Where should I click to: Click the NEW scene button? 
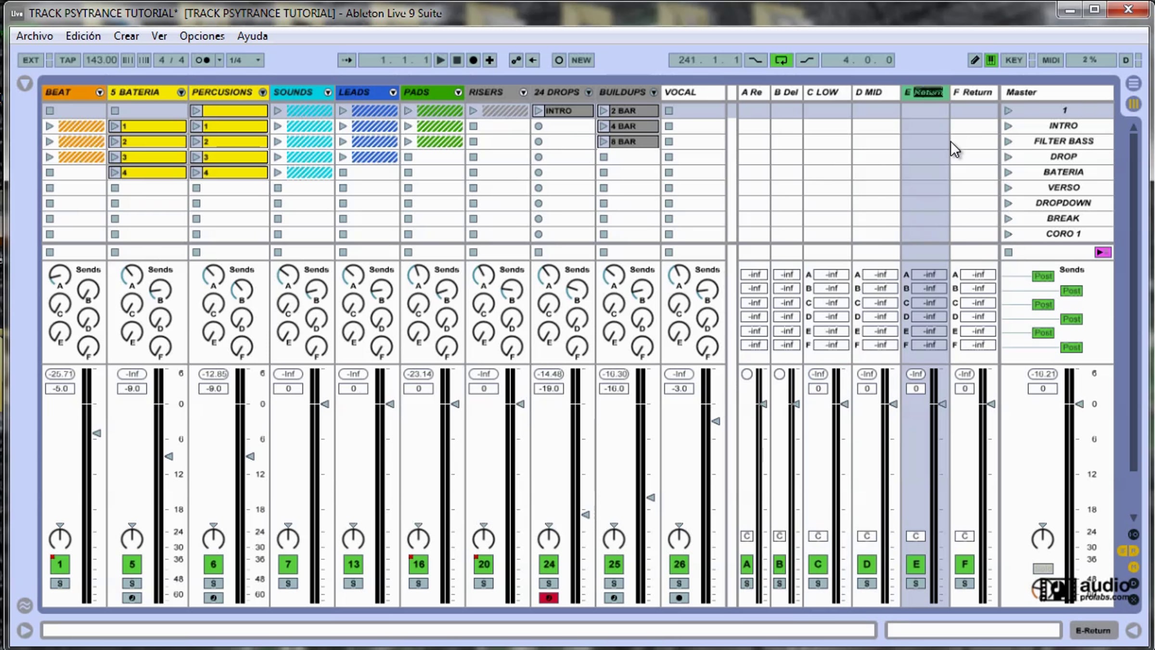tap(581, 60)
